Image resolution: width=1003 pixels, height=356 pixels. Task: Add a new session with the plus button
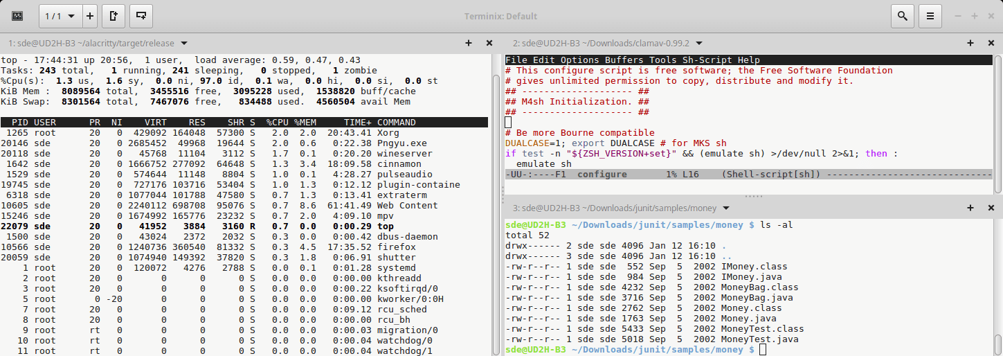click(x=90, y=15)
